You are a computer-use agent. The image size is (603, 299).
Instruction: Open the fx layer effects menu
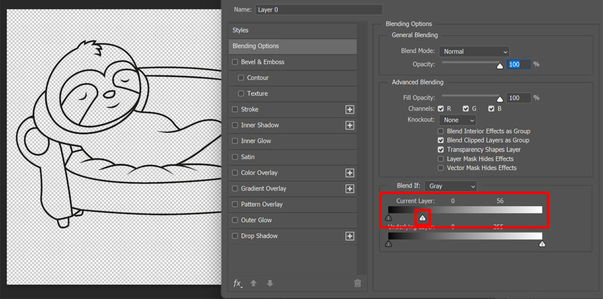tap(237, 283)
